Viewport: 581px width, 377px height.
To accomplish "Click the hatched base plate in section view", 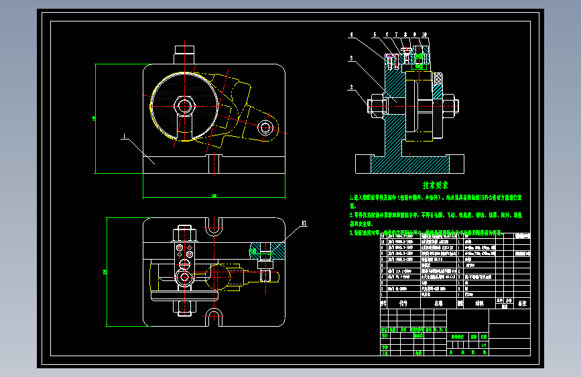I will [x=410, y=164].
